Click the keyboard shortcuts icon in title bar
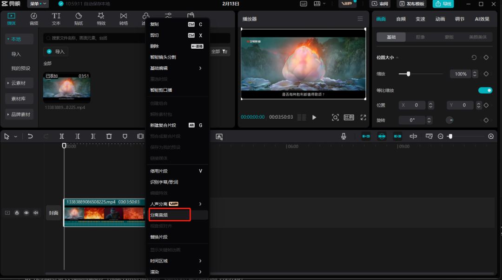The height and width of the screenshot is (280, 502). pyautogui.click(x=303, y=4)
